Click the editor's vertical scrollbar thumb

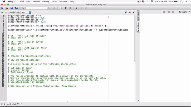135,39
